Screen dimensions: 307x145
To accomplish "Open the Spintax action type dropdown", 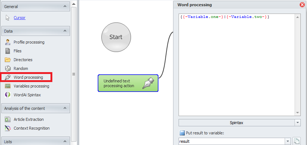I will [x=297, y=123].
